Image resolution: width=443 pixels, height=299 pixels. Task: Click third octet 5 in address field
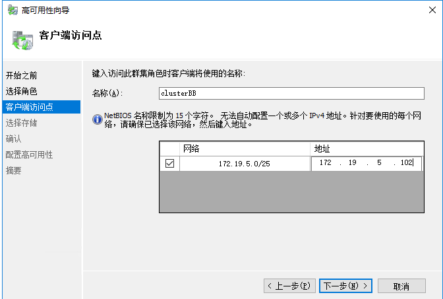tap(379, 162)
